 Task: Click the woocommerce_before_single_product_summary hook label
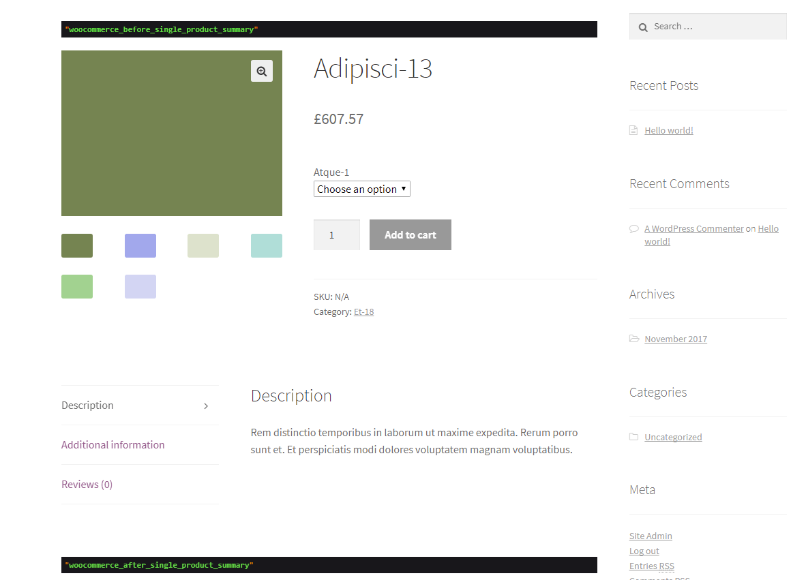click(x=162, y=29)
